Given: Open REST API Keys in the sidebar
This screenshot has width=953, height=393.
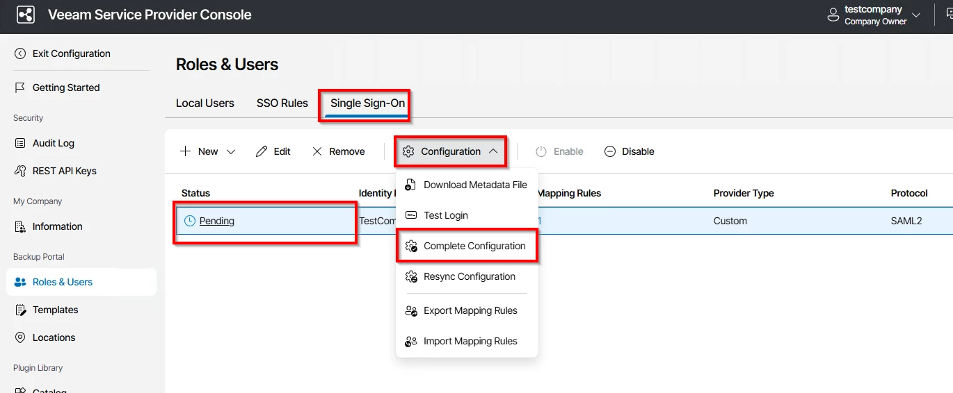Looking at the screenshot, I should (x=65, y=171).
